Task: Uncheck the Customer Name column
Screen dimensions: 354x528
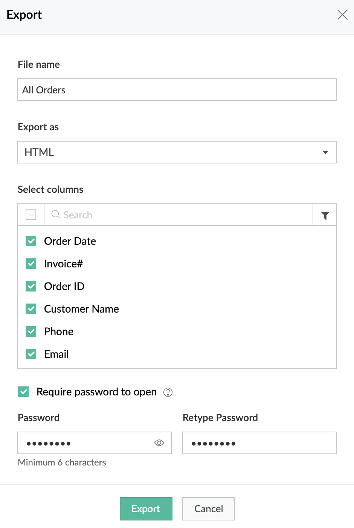Action: (x=31, y=309)
